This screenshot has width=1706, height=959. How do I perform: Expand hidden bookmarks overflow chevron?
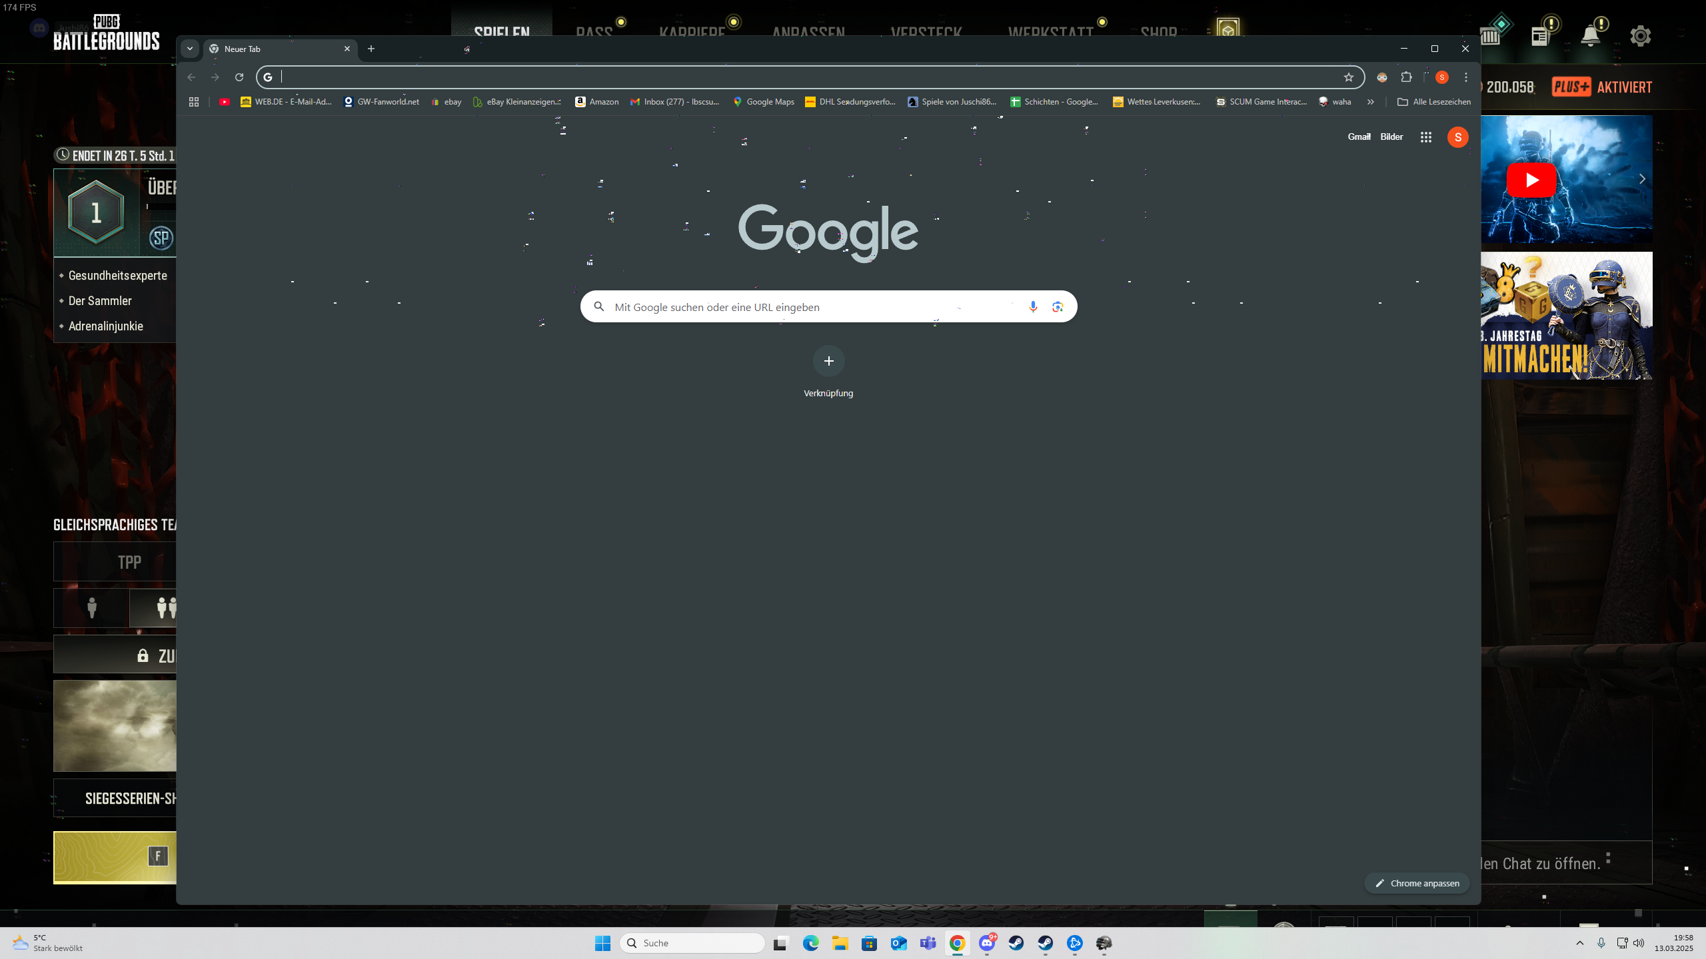(x=1370, y=102)
